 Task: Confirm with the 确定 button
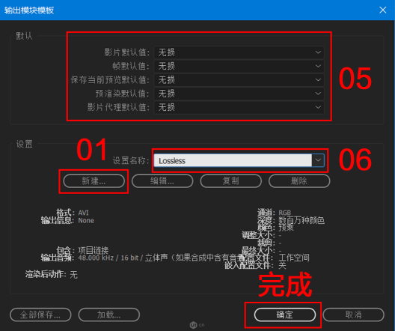click(x=285, y=315)
